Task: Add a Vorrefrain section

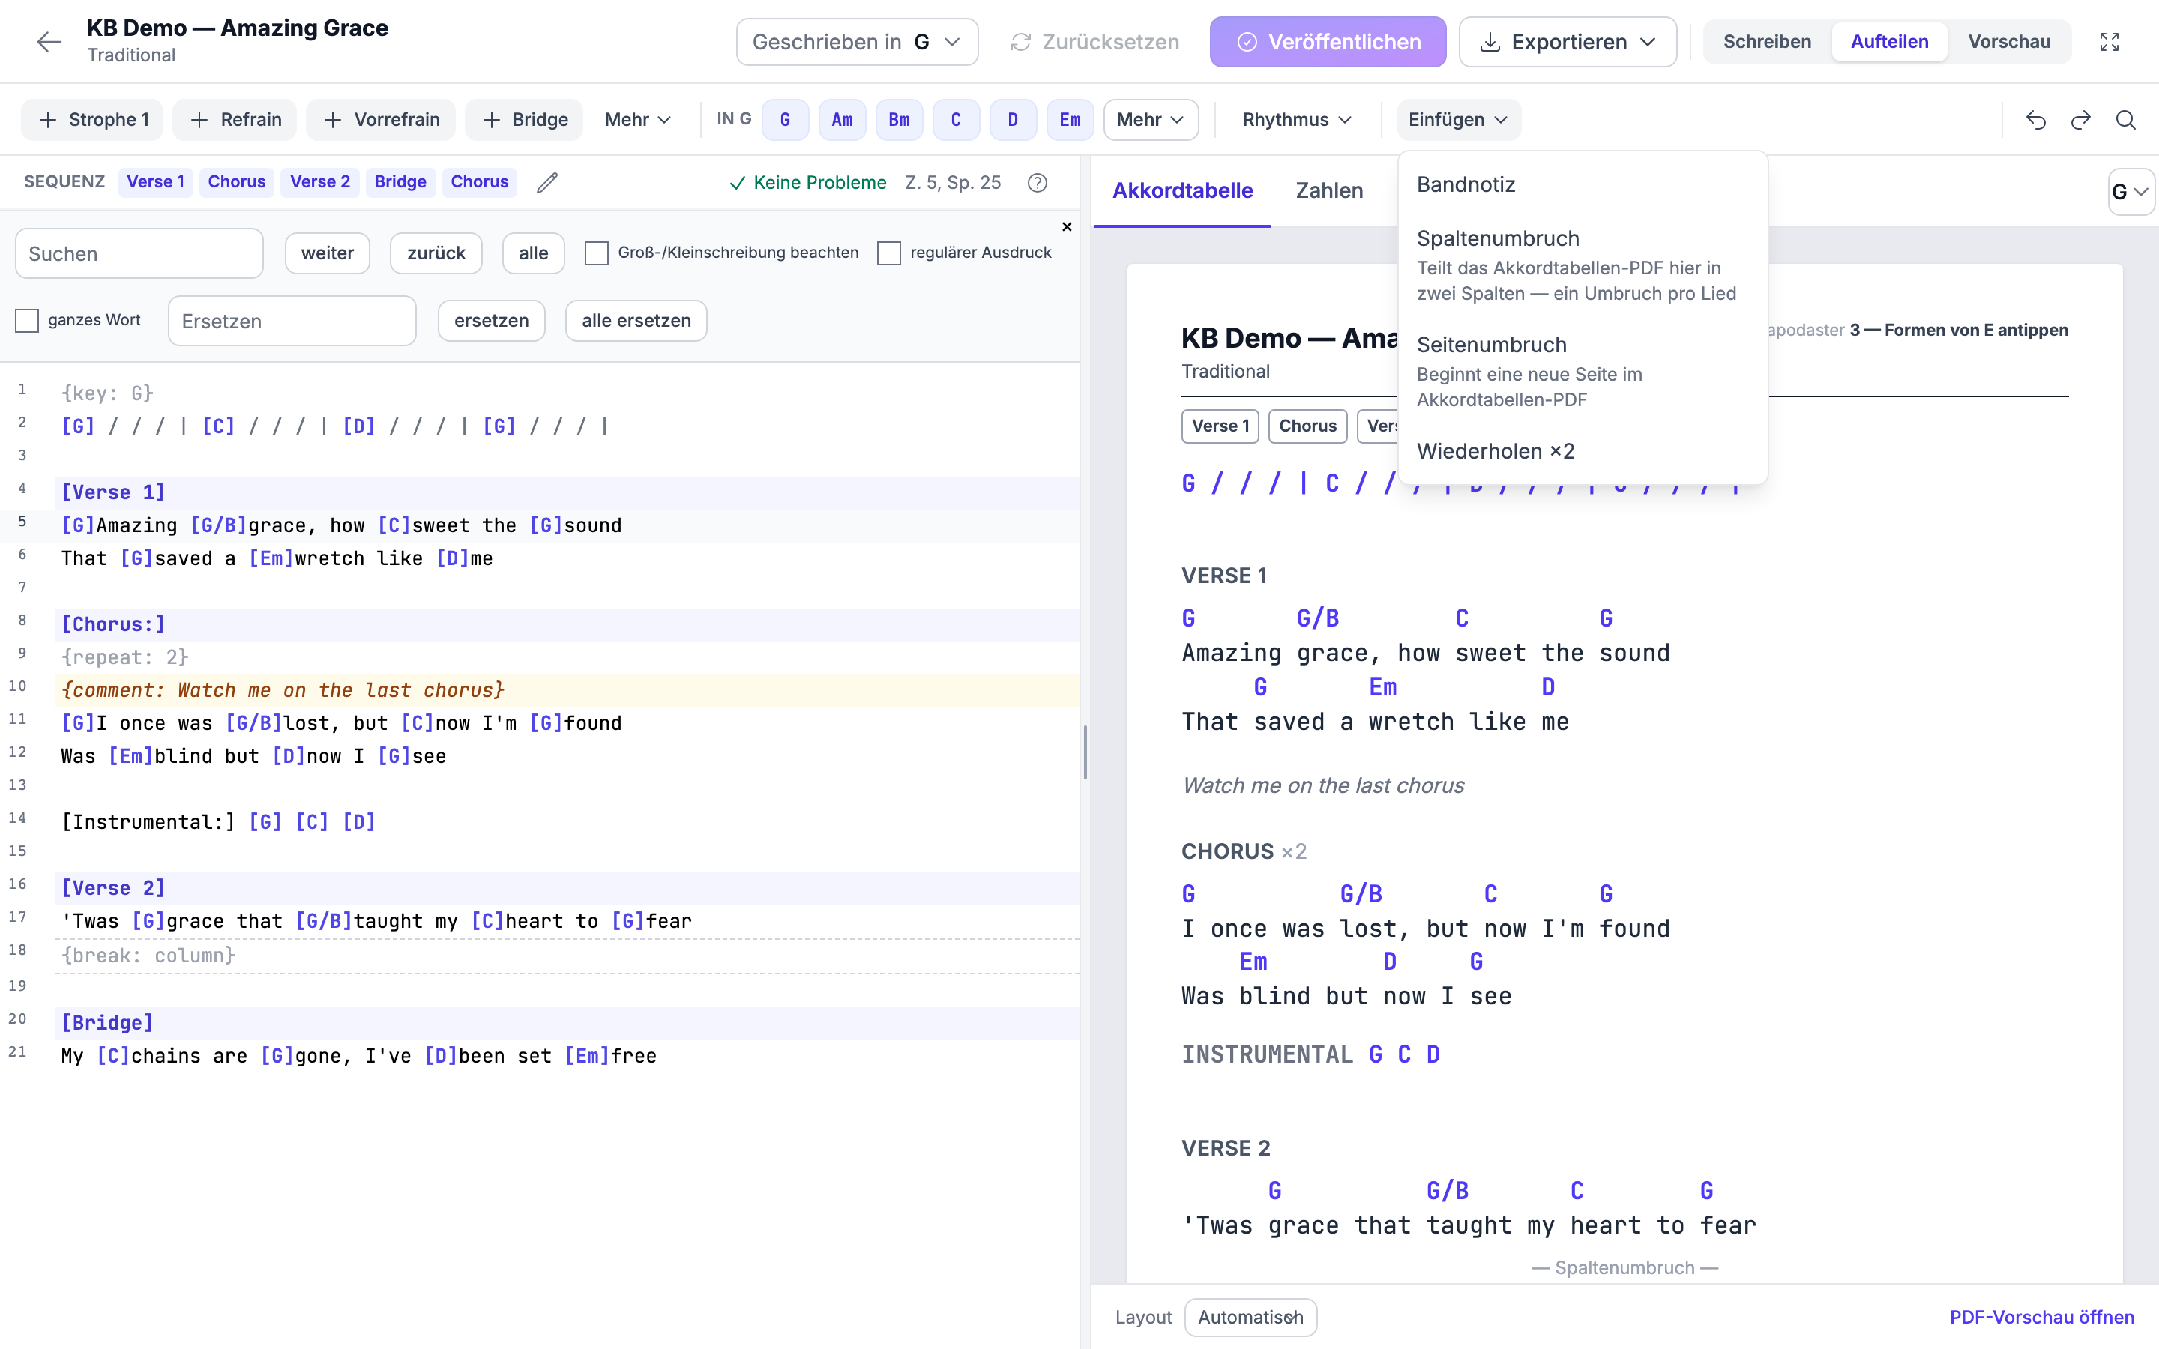Action: [x=381, y=120]
